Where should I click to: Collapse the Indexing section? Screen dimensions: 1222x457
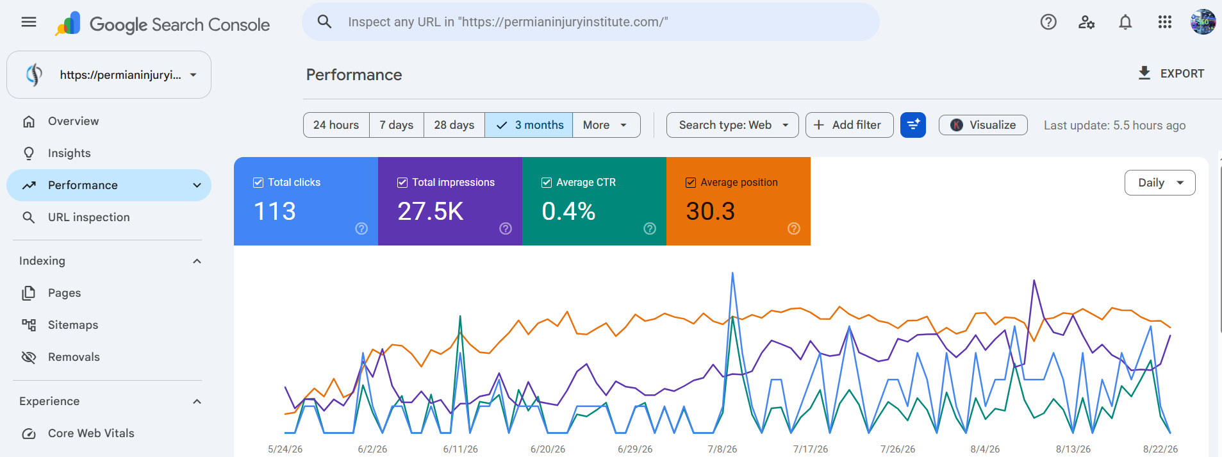[197, 261]
